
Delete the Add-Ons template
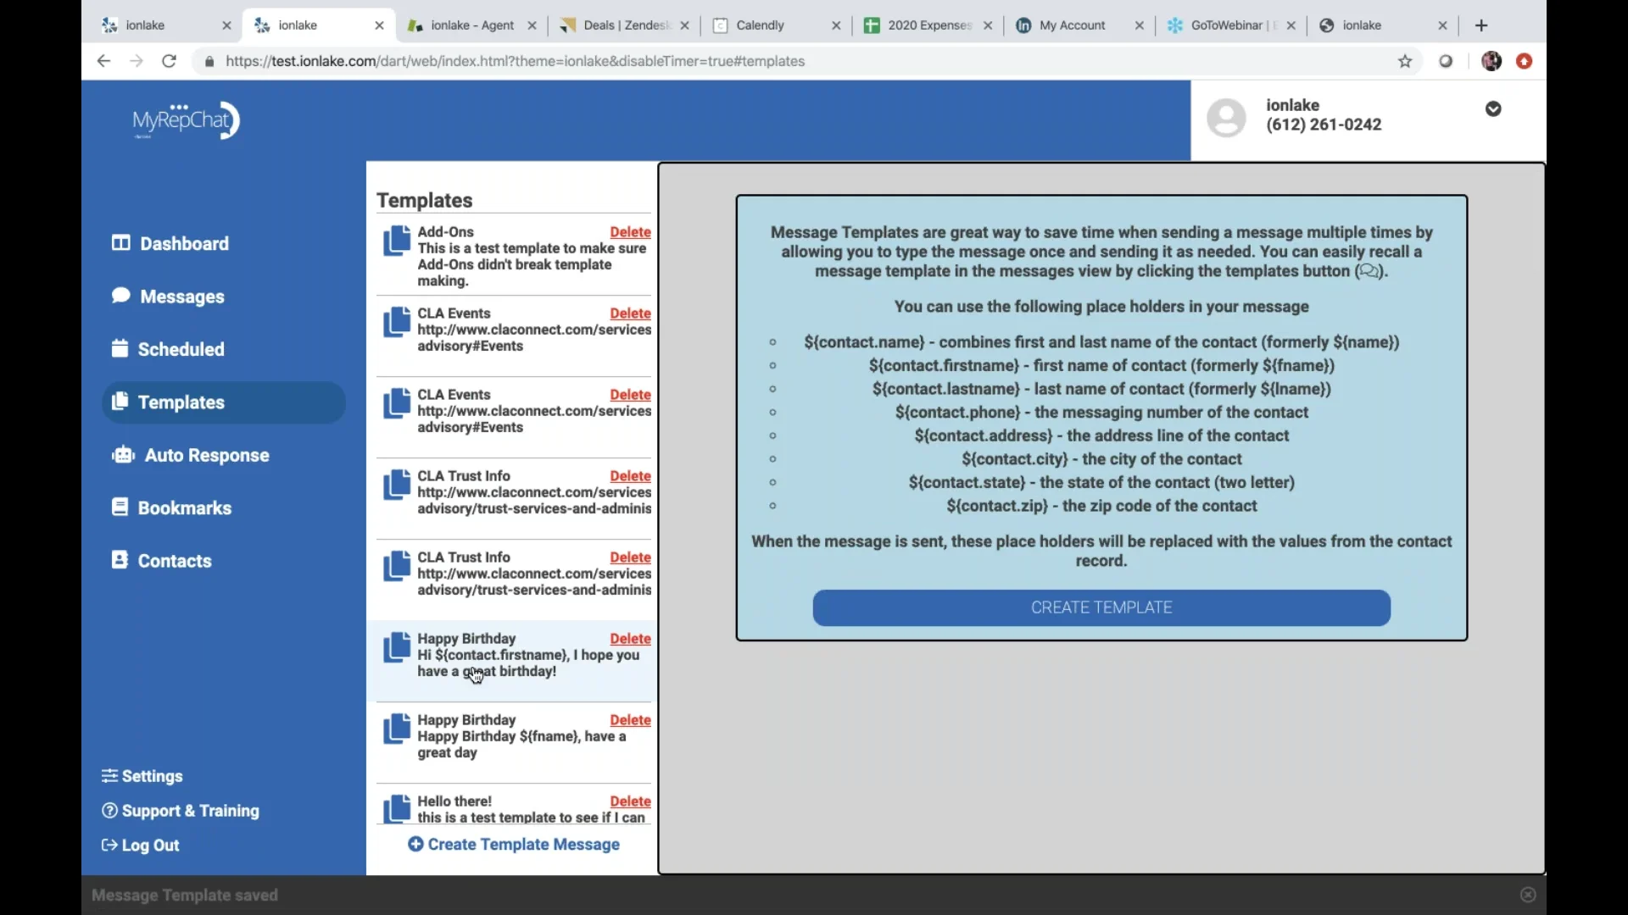pyautogui.click(x=630, y=232)
